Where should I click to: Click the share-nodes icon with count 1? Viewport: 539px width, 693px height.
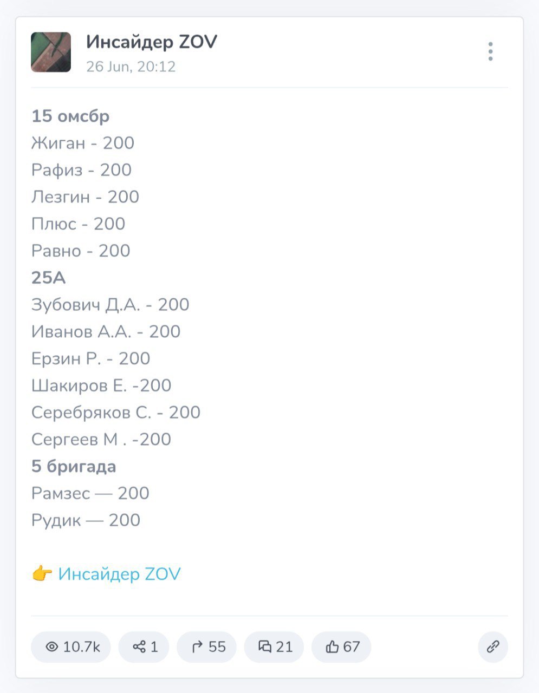[x=139, y=646]
